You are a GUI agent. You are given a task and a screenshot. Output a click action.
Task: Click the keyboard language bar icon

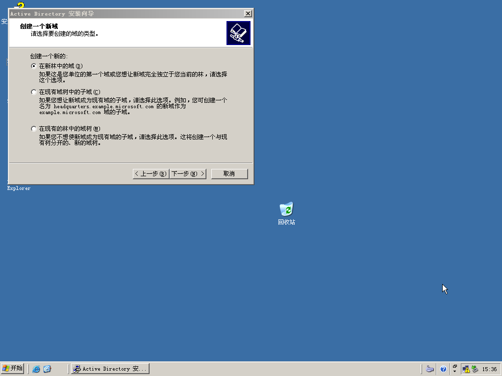coord(430,369)
